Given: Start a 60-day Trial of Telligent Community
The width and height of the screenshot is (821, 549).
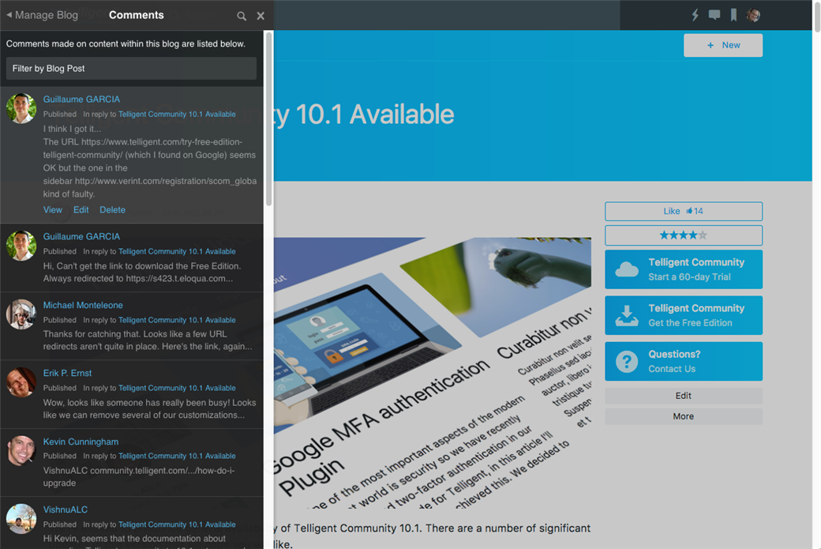Looking at the screenshot, I should tap(684, 269).
